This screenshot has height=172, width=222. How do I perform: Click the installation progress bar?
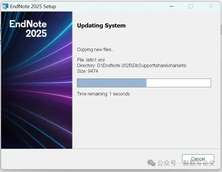[x=144, y=83]
